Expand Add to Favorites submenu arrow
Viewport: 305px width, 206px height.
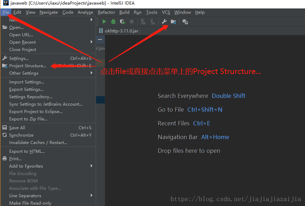click(x=91, y=166)
